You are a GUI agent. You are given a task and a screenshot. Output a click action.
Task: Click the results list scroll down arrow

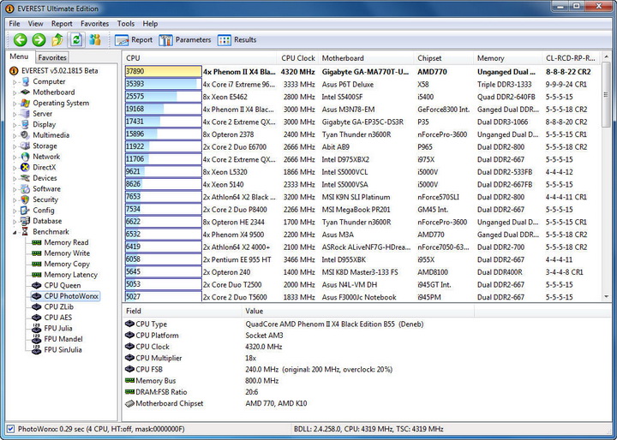tap(606, 297)
